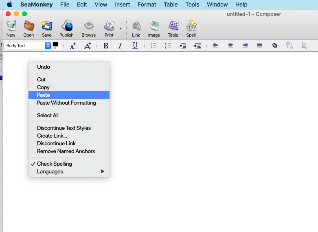Image resolution: width=318 pixels, height=232 pixels.
Task: Apply numbered list
Action: [x=168, y=46]
